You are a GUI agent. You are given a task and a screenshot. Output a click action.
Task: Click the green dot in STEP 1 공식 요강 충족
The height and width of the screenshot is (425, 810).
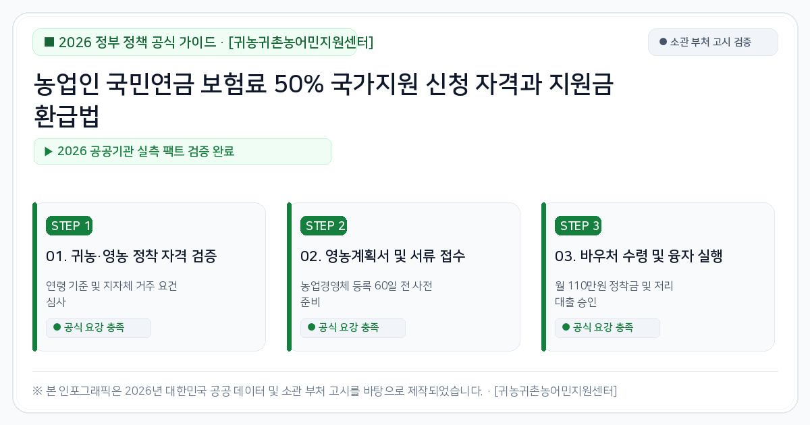[x=57, y=327]
